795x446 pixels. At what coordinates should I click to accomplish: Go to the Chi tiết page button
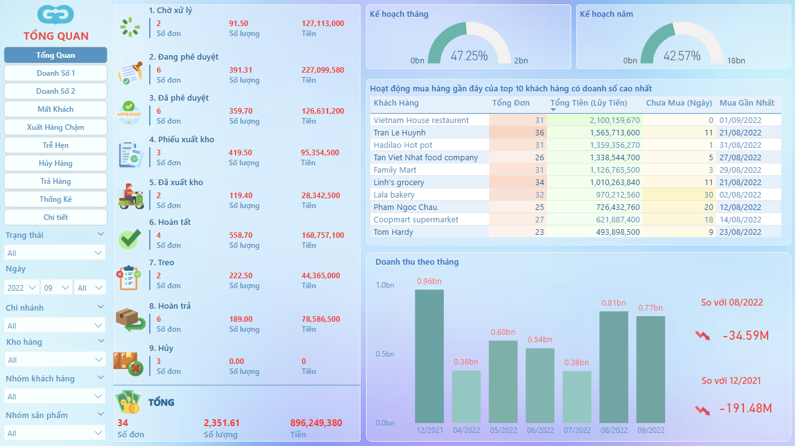point(55,217)
